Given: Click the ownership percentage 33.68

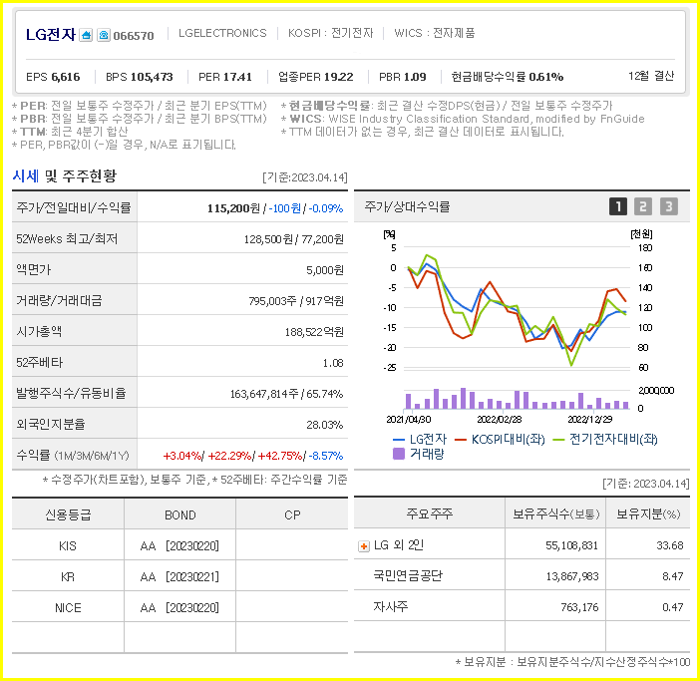Looking at the screenshot, I should 670,545.
